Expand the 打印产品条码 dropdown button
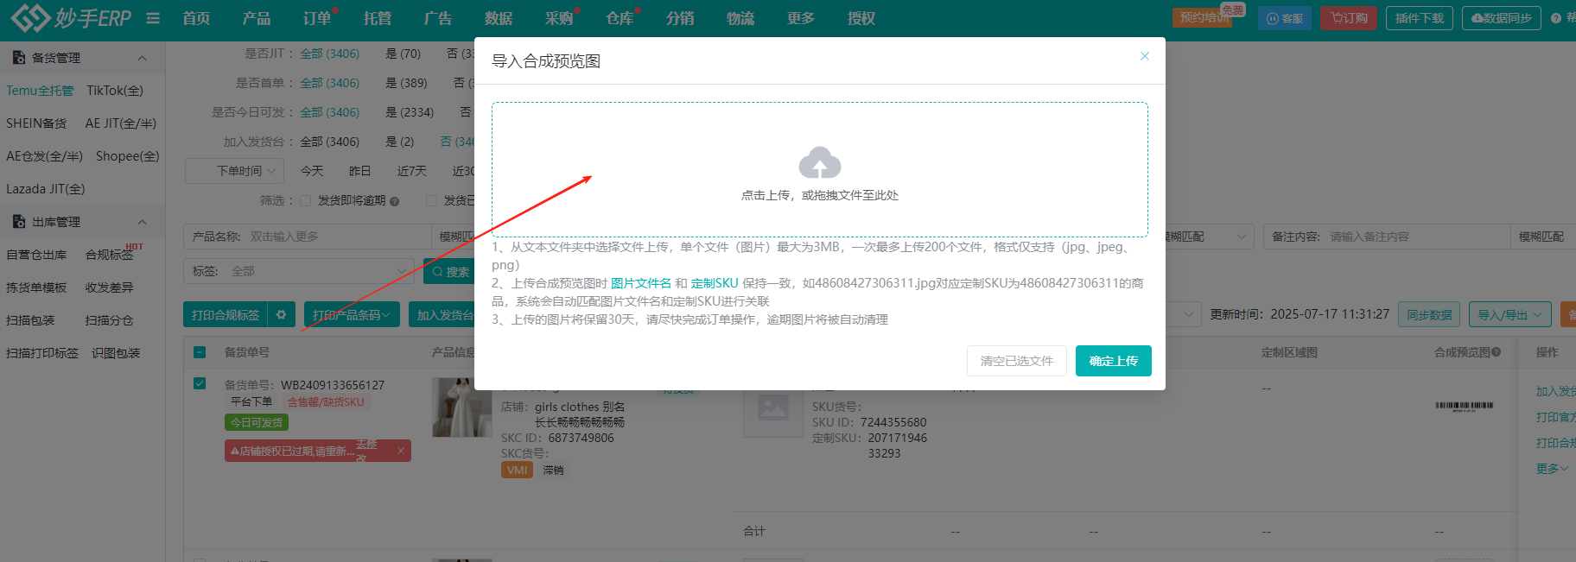 pos(351,315)
